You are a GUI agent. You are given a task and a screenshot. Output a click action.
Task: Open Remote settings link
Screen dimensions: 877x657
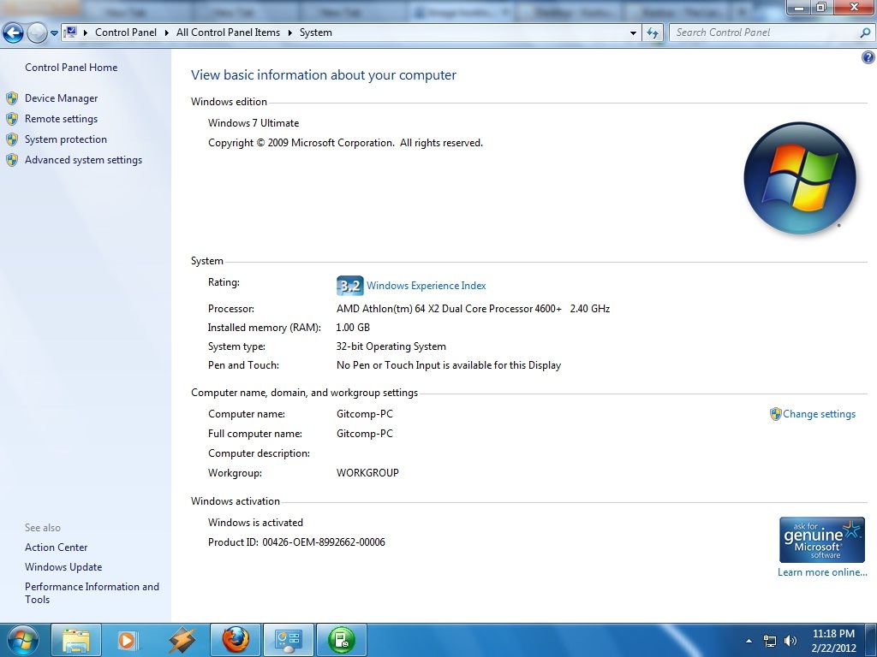(61, 118)
